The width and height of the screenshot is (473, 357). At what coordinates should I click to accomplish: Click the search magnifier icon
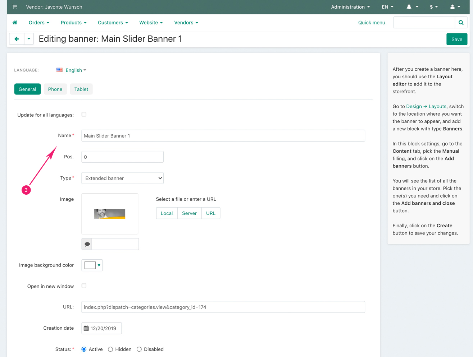(461, 23)
